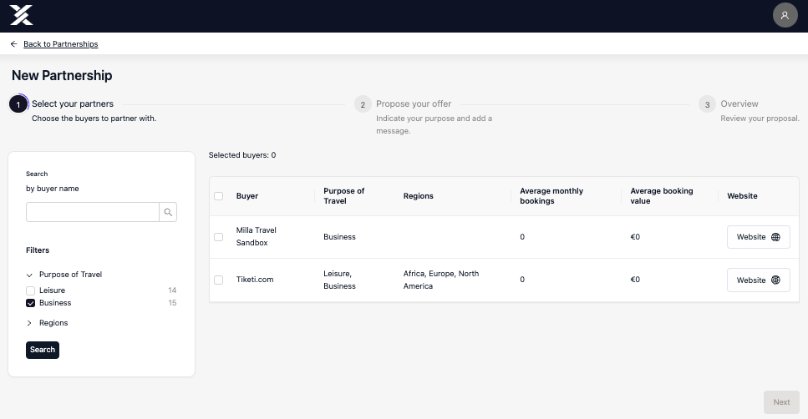Click the back arrow icon

click(14, 44)
